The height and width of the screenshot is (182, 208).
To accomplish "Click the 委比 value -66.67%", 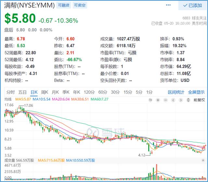I will pos(74,60).
